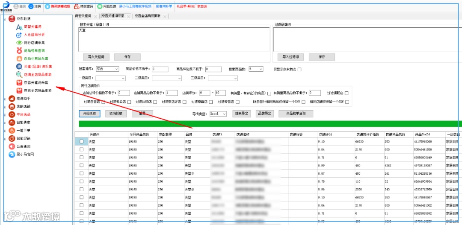Click the 智能促销 tag icon

point(12,138)
